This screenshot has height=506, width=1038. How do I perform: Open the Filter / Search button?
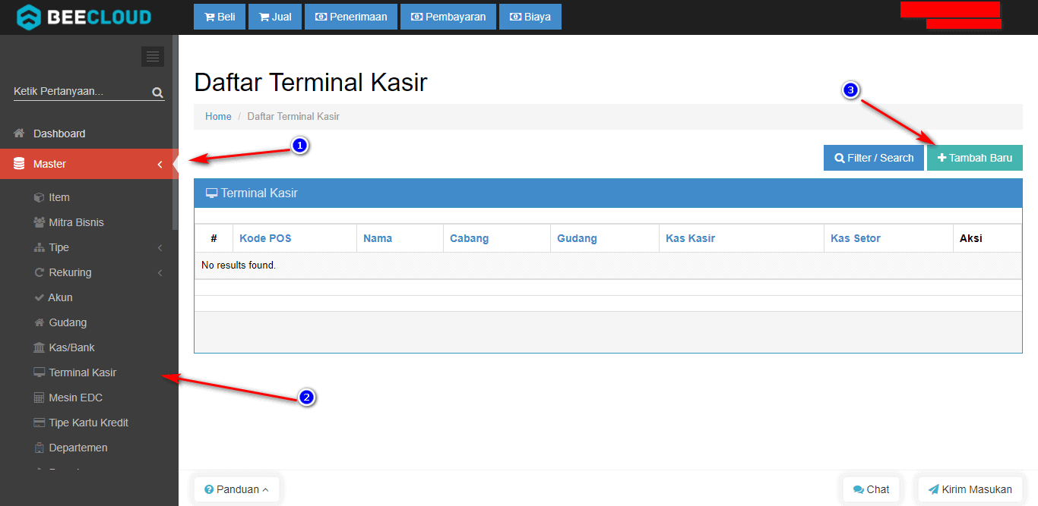click(873, 158)
